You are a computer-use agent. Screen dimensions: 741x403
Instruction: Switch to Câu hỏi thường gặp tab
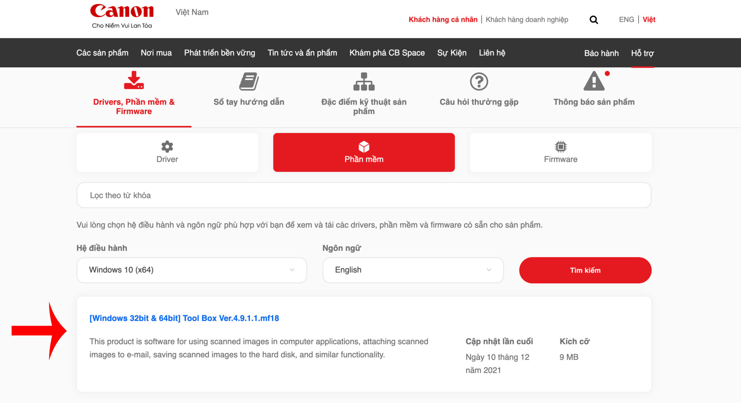[x=479, y=102]
